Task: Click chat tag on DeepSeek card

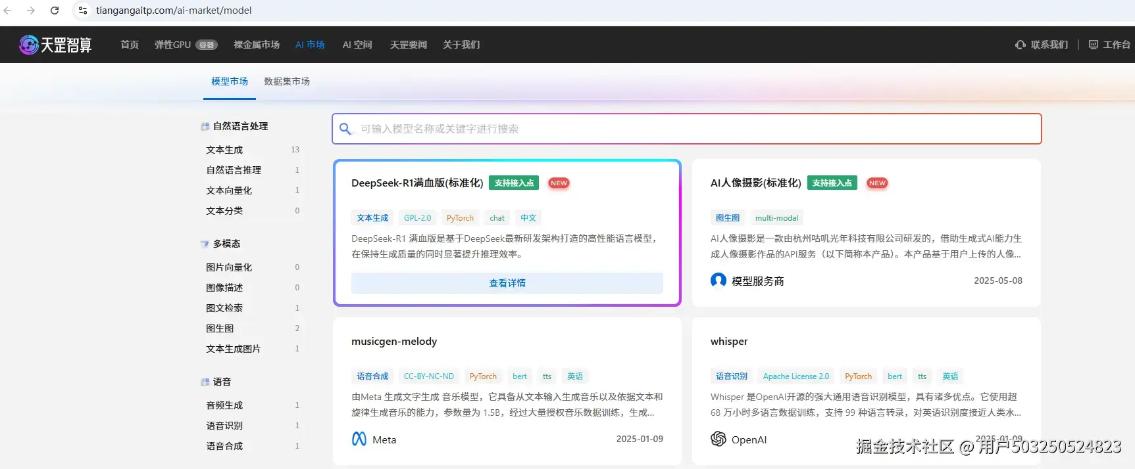Action: [x=497, y=218]
